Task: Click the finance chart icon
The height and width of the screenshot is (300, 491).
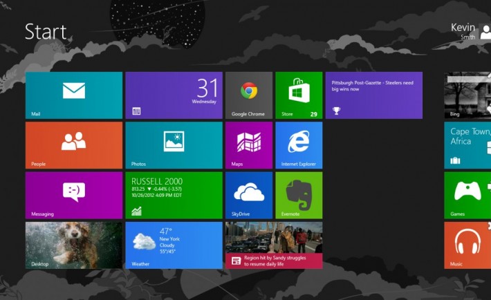Action: coord(136,212)
